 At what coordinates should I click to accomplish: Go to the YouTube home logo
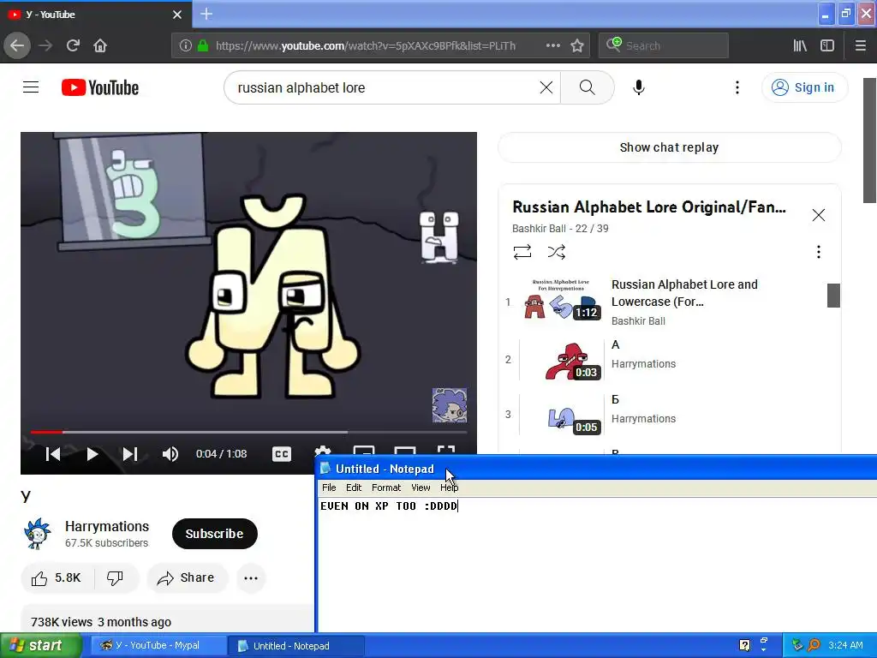pyautogui.click(x=100, y=87)
